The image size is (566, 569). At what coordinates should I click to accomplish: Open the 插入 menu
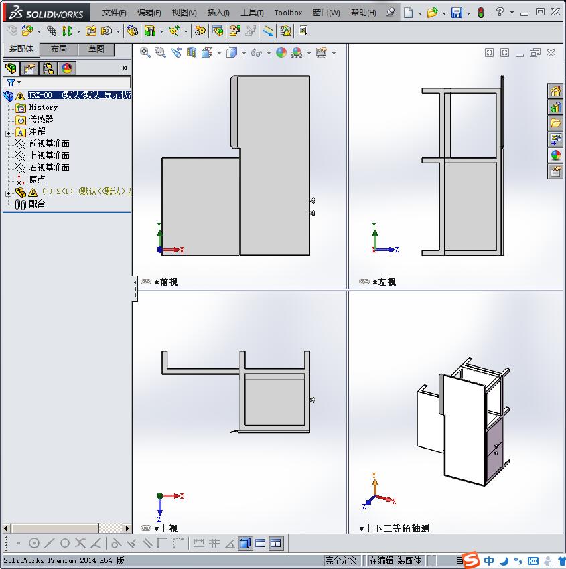coord(218,13)
